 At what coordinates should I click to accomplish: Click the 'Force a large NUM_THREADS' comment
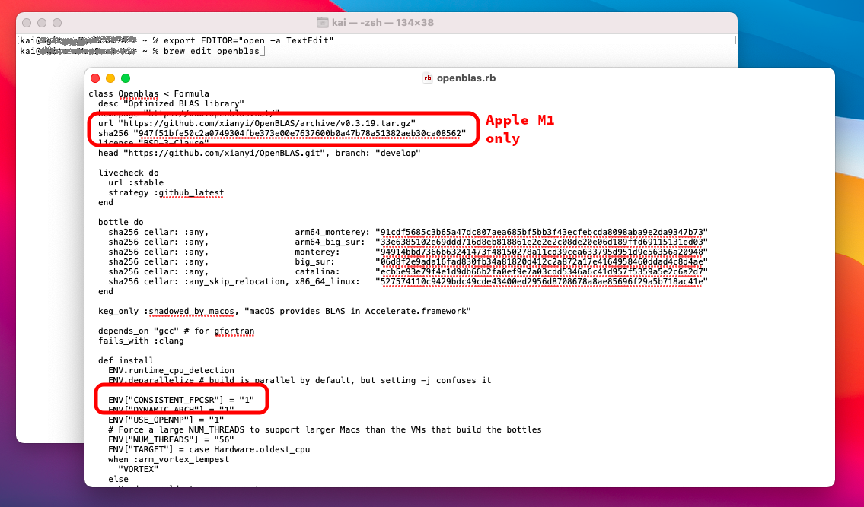pyautogui.click(x=325, y=429)
